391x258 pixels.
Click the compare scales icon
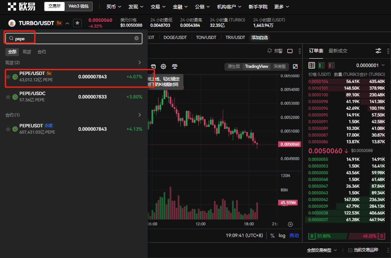175,67
